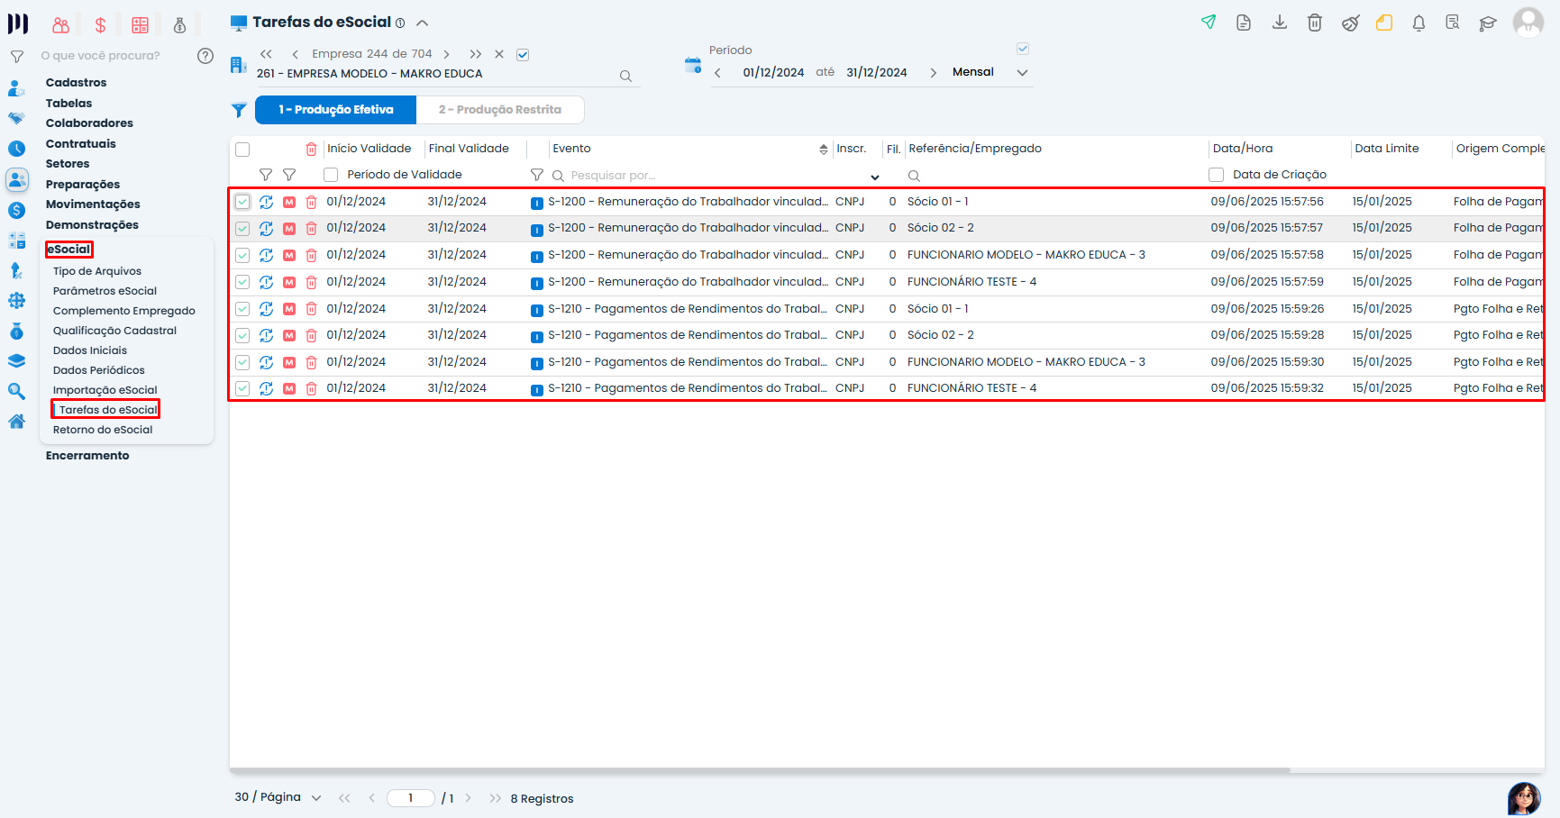The width and height of the screenshot is (1560, 818).
Task: Click the trash icon in top toolbar
Action: pyautogui.click(x=1315, y=23)
